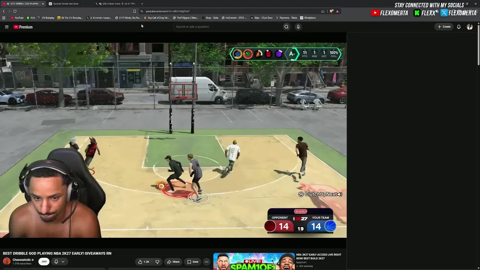Viewport: 480px width, 270px height.
Task: Open the YouTube bookmark
Action: [x=17, y=18]
